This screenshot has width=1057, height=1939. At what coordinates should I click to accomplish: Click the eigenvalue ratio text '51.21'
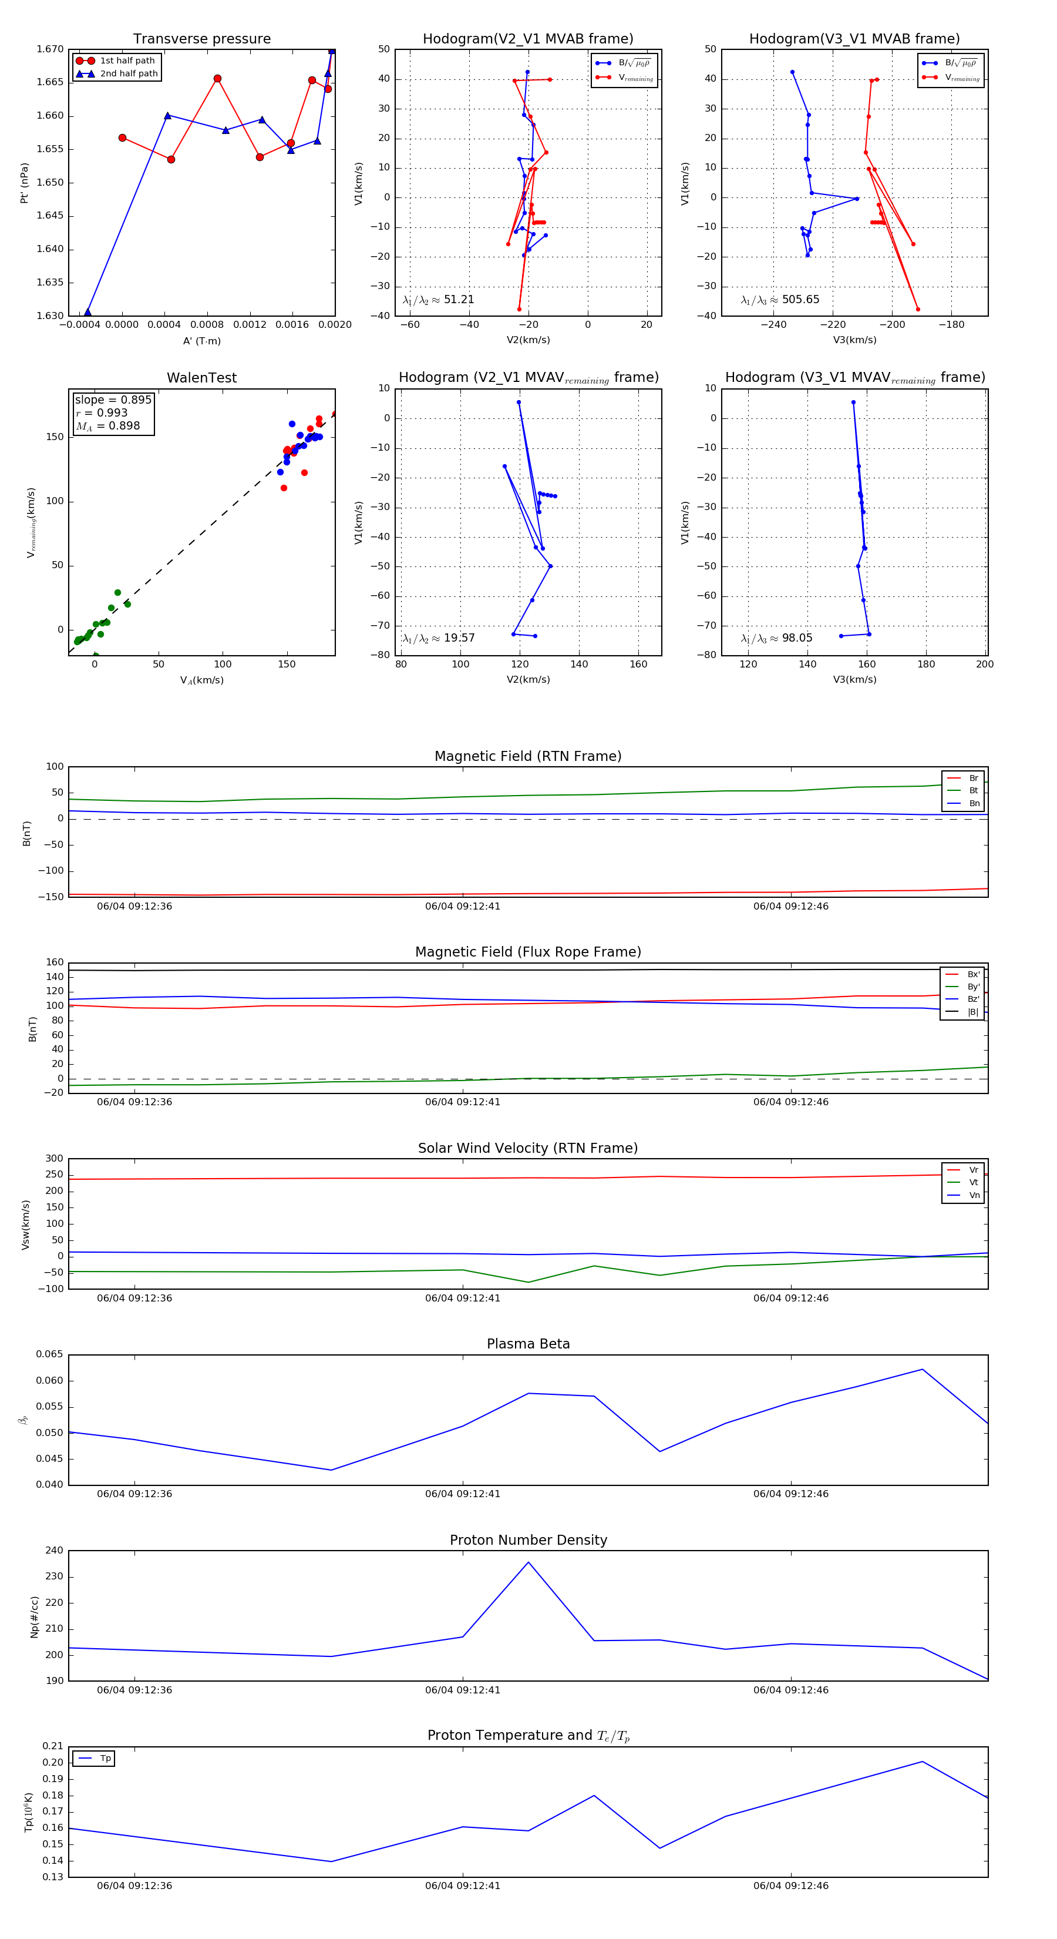[459, 300]
